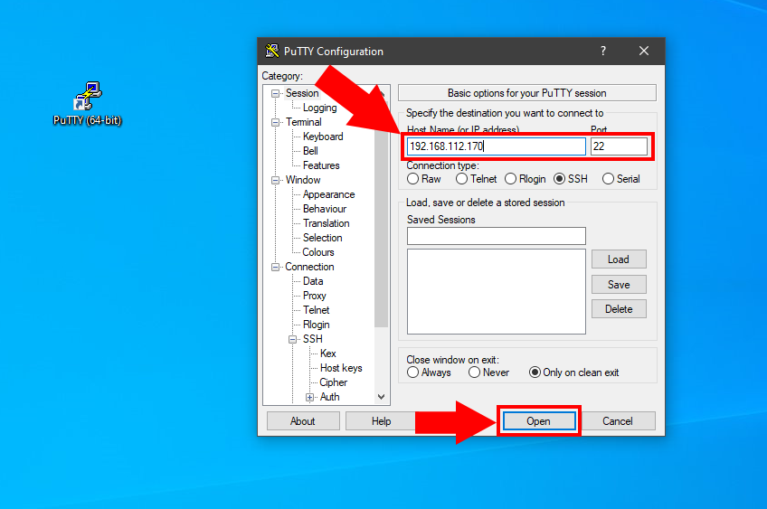This screenshot has height=509, width=767.
Task: Open the Appearance settings category
Action: [x=328, y=194]
